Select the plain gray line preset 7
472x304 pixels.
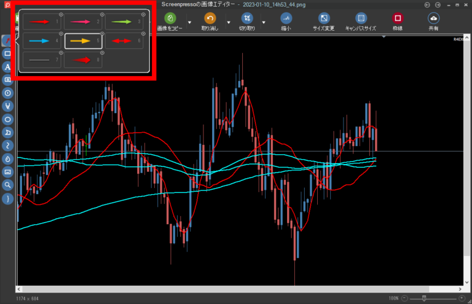[x=42, y=60]
